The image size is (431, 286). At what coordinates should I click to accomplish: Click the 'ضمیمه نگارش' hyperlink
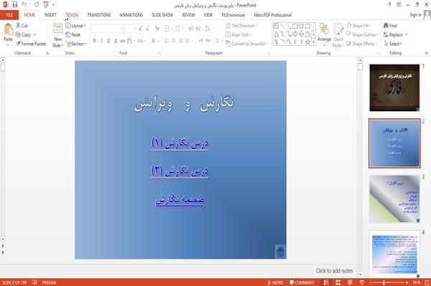point(180,199)
